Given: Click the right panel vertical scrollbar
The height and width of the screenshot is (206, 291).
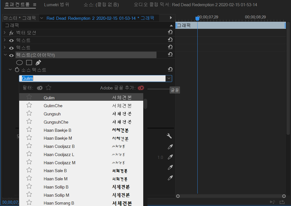Looking at the screenshot, I should [288, 78].
